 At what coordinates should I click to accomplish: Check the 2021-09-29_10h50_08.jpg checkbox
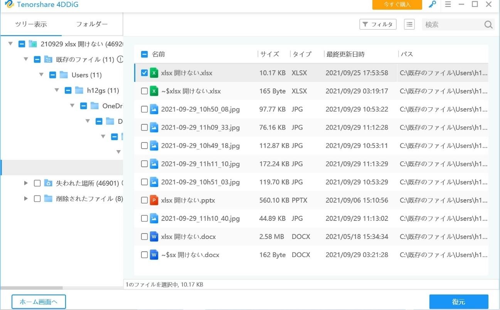(144, 109)
